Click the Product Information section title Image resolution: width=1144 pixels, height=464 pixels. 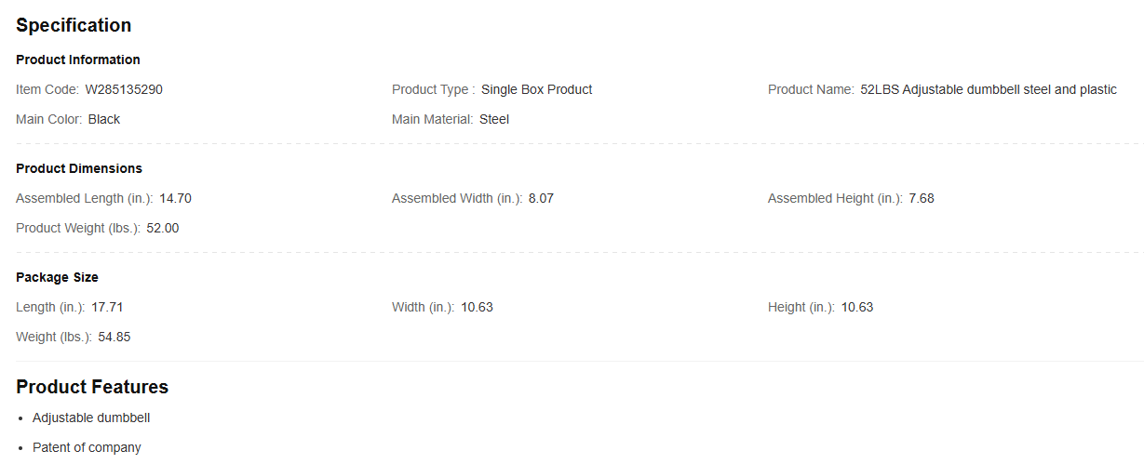(x=78, y=60)
